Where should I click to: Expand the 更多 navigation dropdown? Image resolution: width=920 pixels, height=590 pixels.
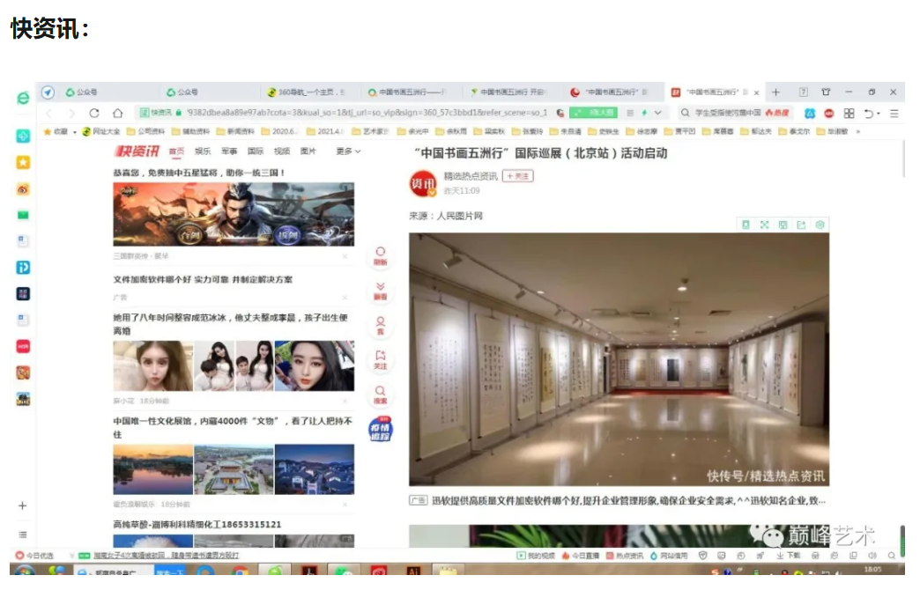348,151
